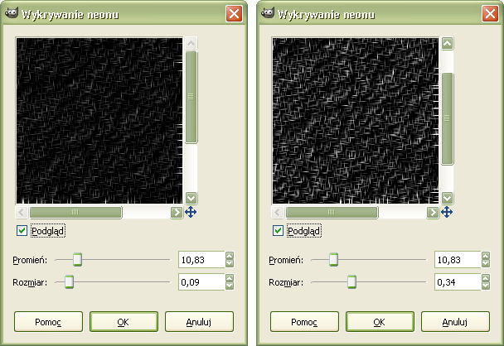Click scroll-down arrow of right preview
Viewport: 504px width, 346px height.
[x=447, y=198]
